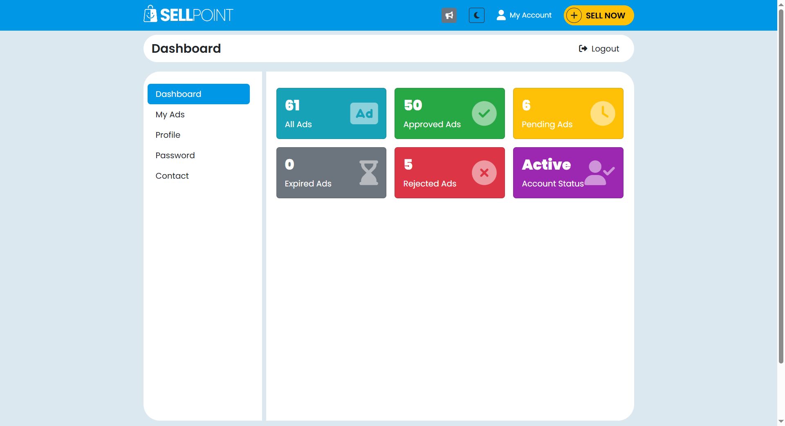Click the scrollbar down arrow
Viewport: 785px width, 426px height.
(x=781, y=422)
